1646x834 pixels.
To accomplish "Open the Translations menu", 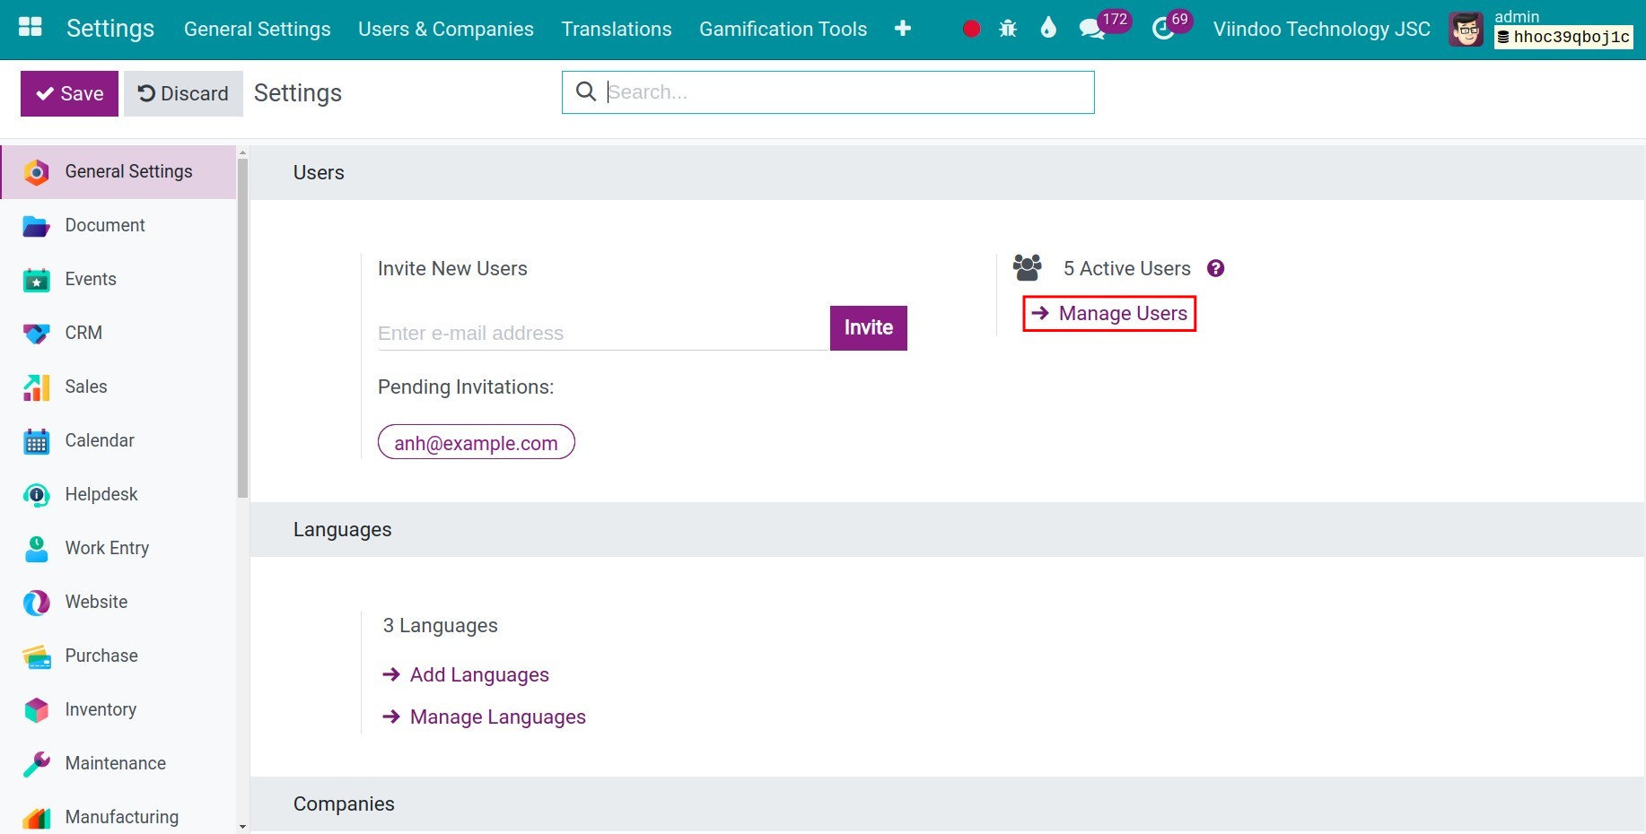I will [617, 29].
